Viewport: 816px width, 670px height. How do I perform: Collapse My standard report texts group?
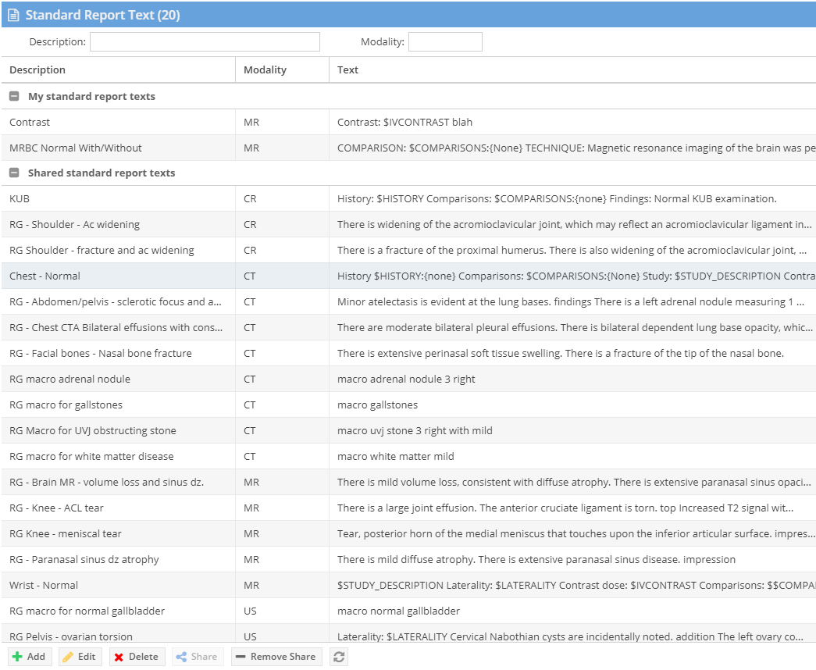point(15,96)
